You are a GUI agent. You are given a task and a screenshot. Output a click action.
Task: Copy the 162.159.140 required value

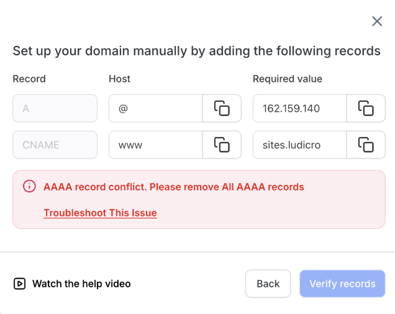click(x=366, y=109)
